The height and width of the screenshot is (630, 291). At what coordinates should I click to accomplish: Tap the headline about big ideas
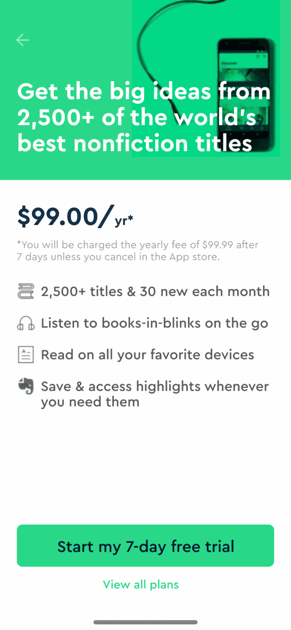point(144,117)
